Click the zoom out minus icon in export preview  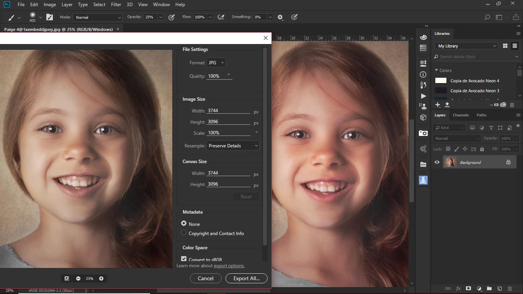coord(78,278)
